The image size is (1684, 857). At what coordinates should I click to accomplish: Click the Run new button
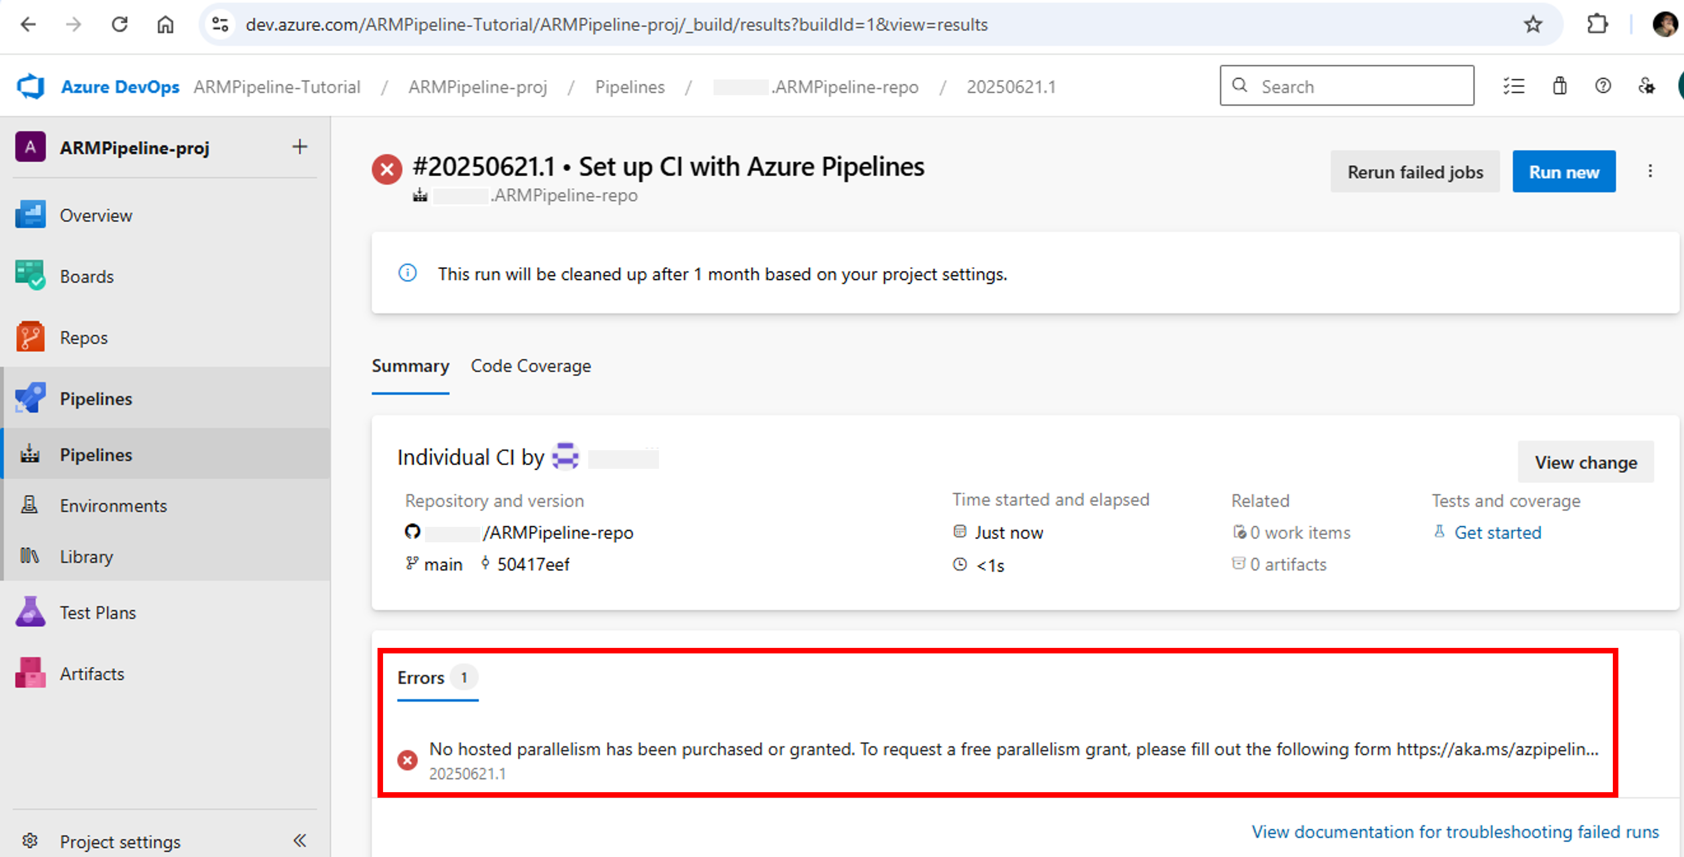(x=1564, y=171)
